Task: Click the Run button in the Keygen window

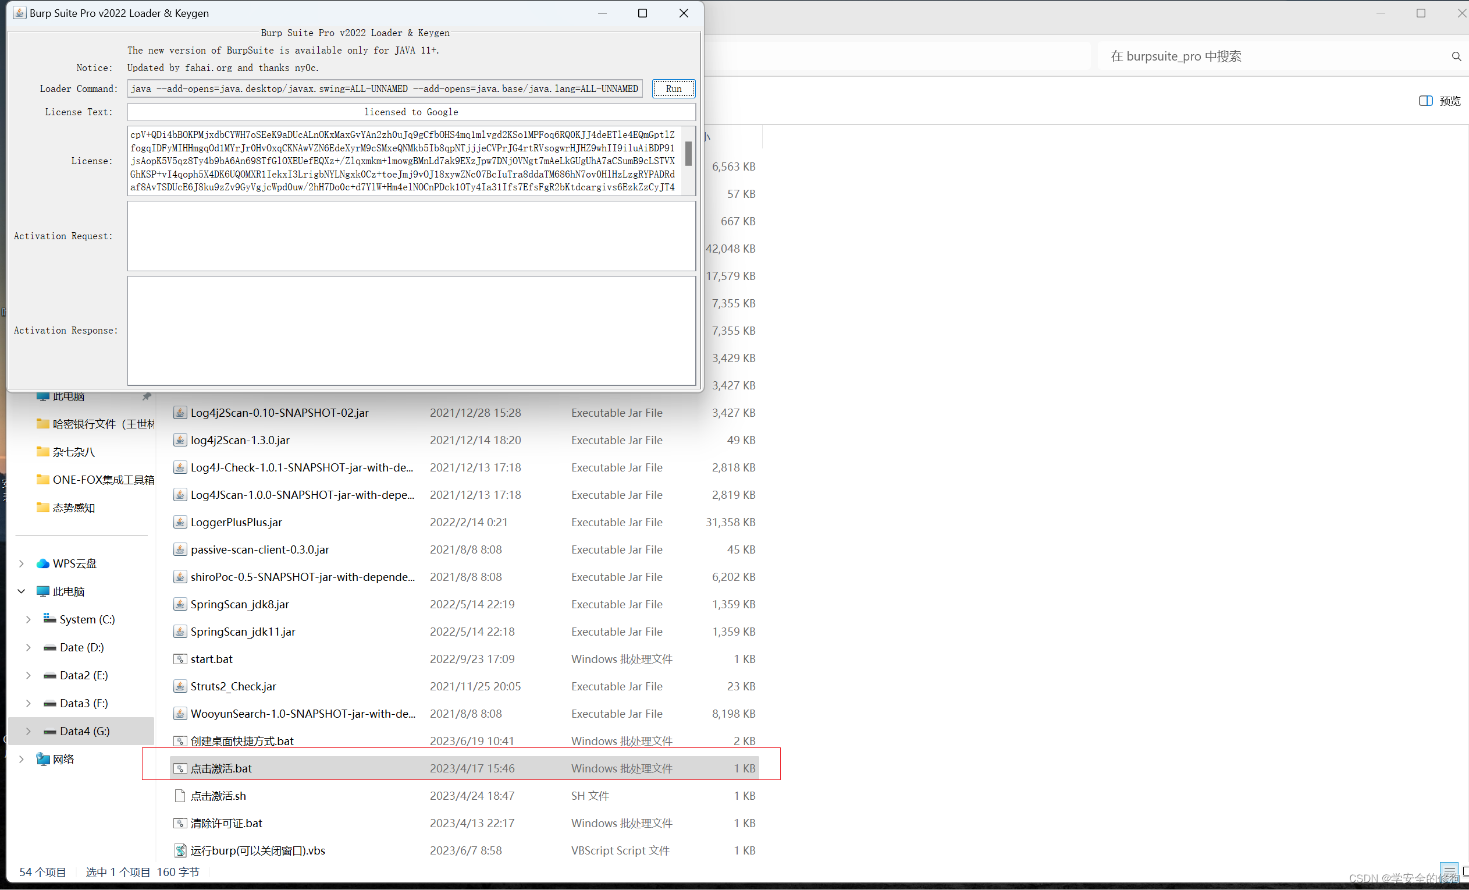Action: click(673, 88)
